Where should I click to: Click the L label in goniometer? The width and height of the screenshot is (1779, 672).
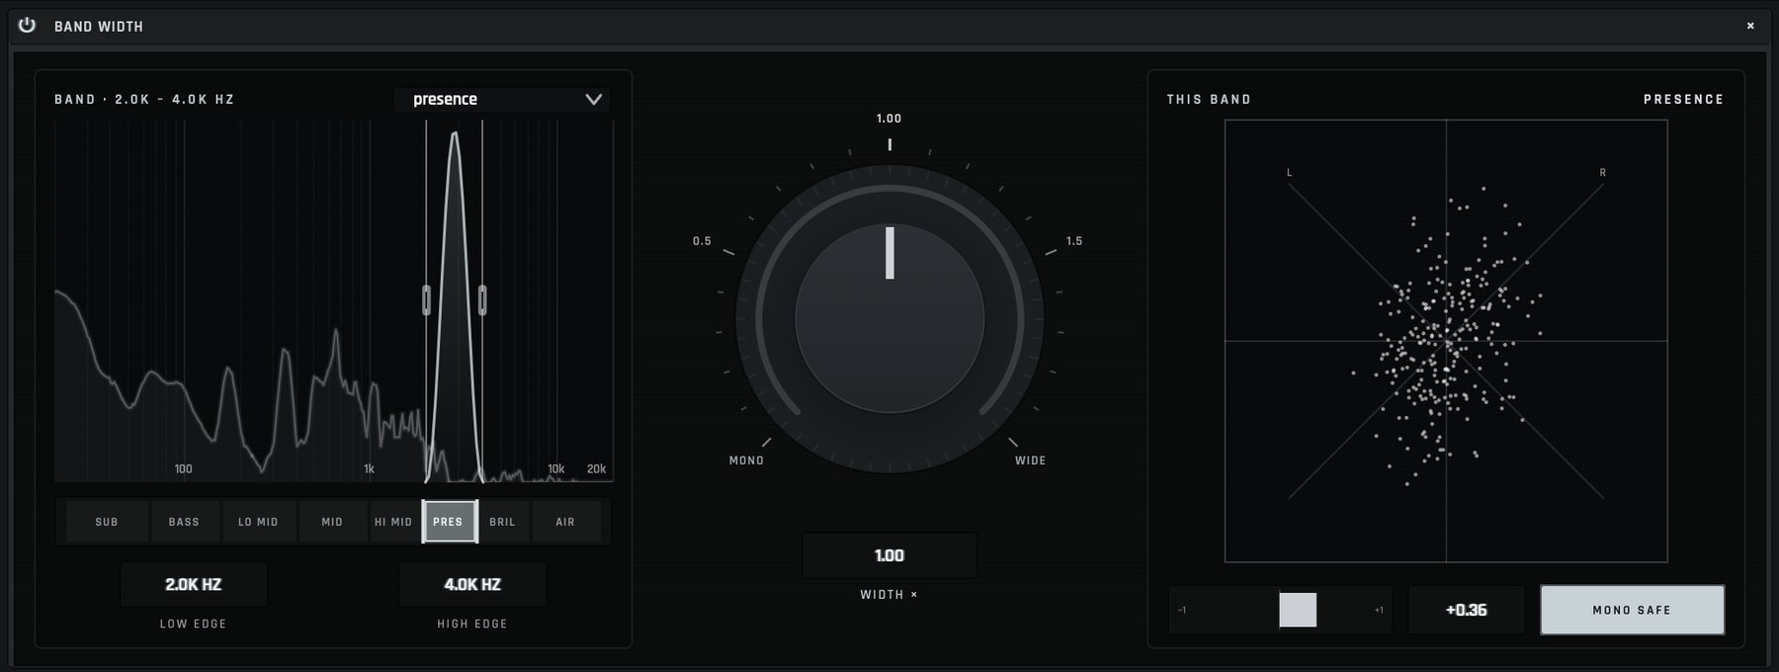(1289, 173)
